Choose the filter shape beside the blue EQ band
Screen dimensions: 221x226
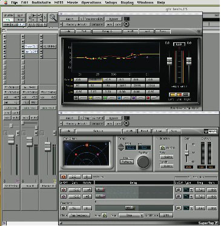126,98
